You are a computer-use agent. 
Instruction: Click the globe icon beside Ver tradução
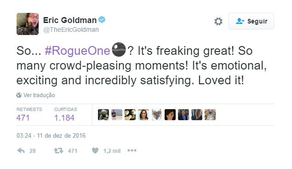[x=19, y=95]
